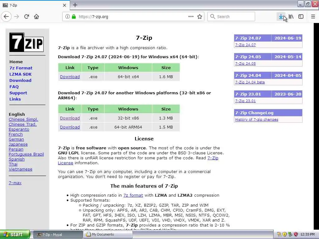
Task: Open History of 7-zip changes link
Action: pos(257,120)
